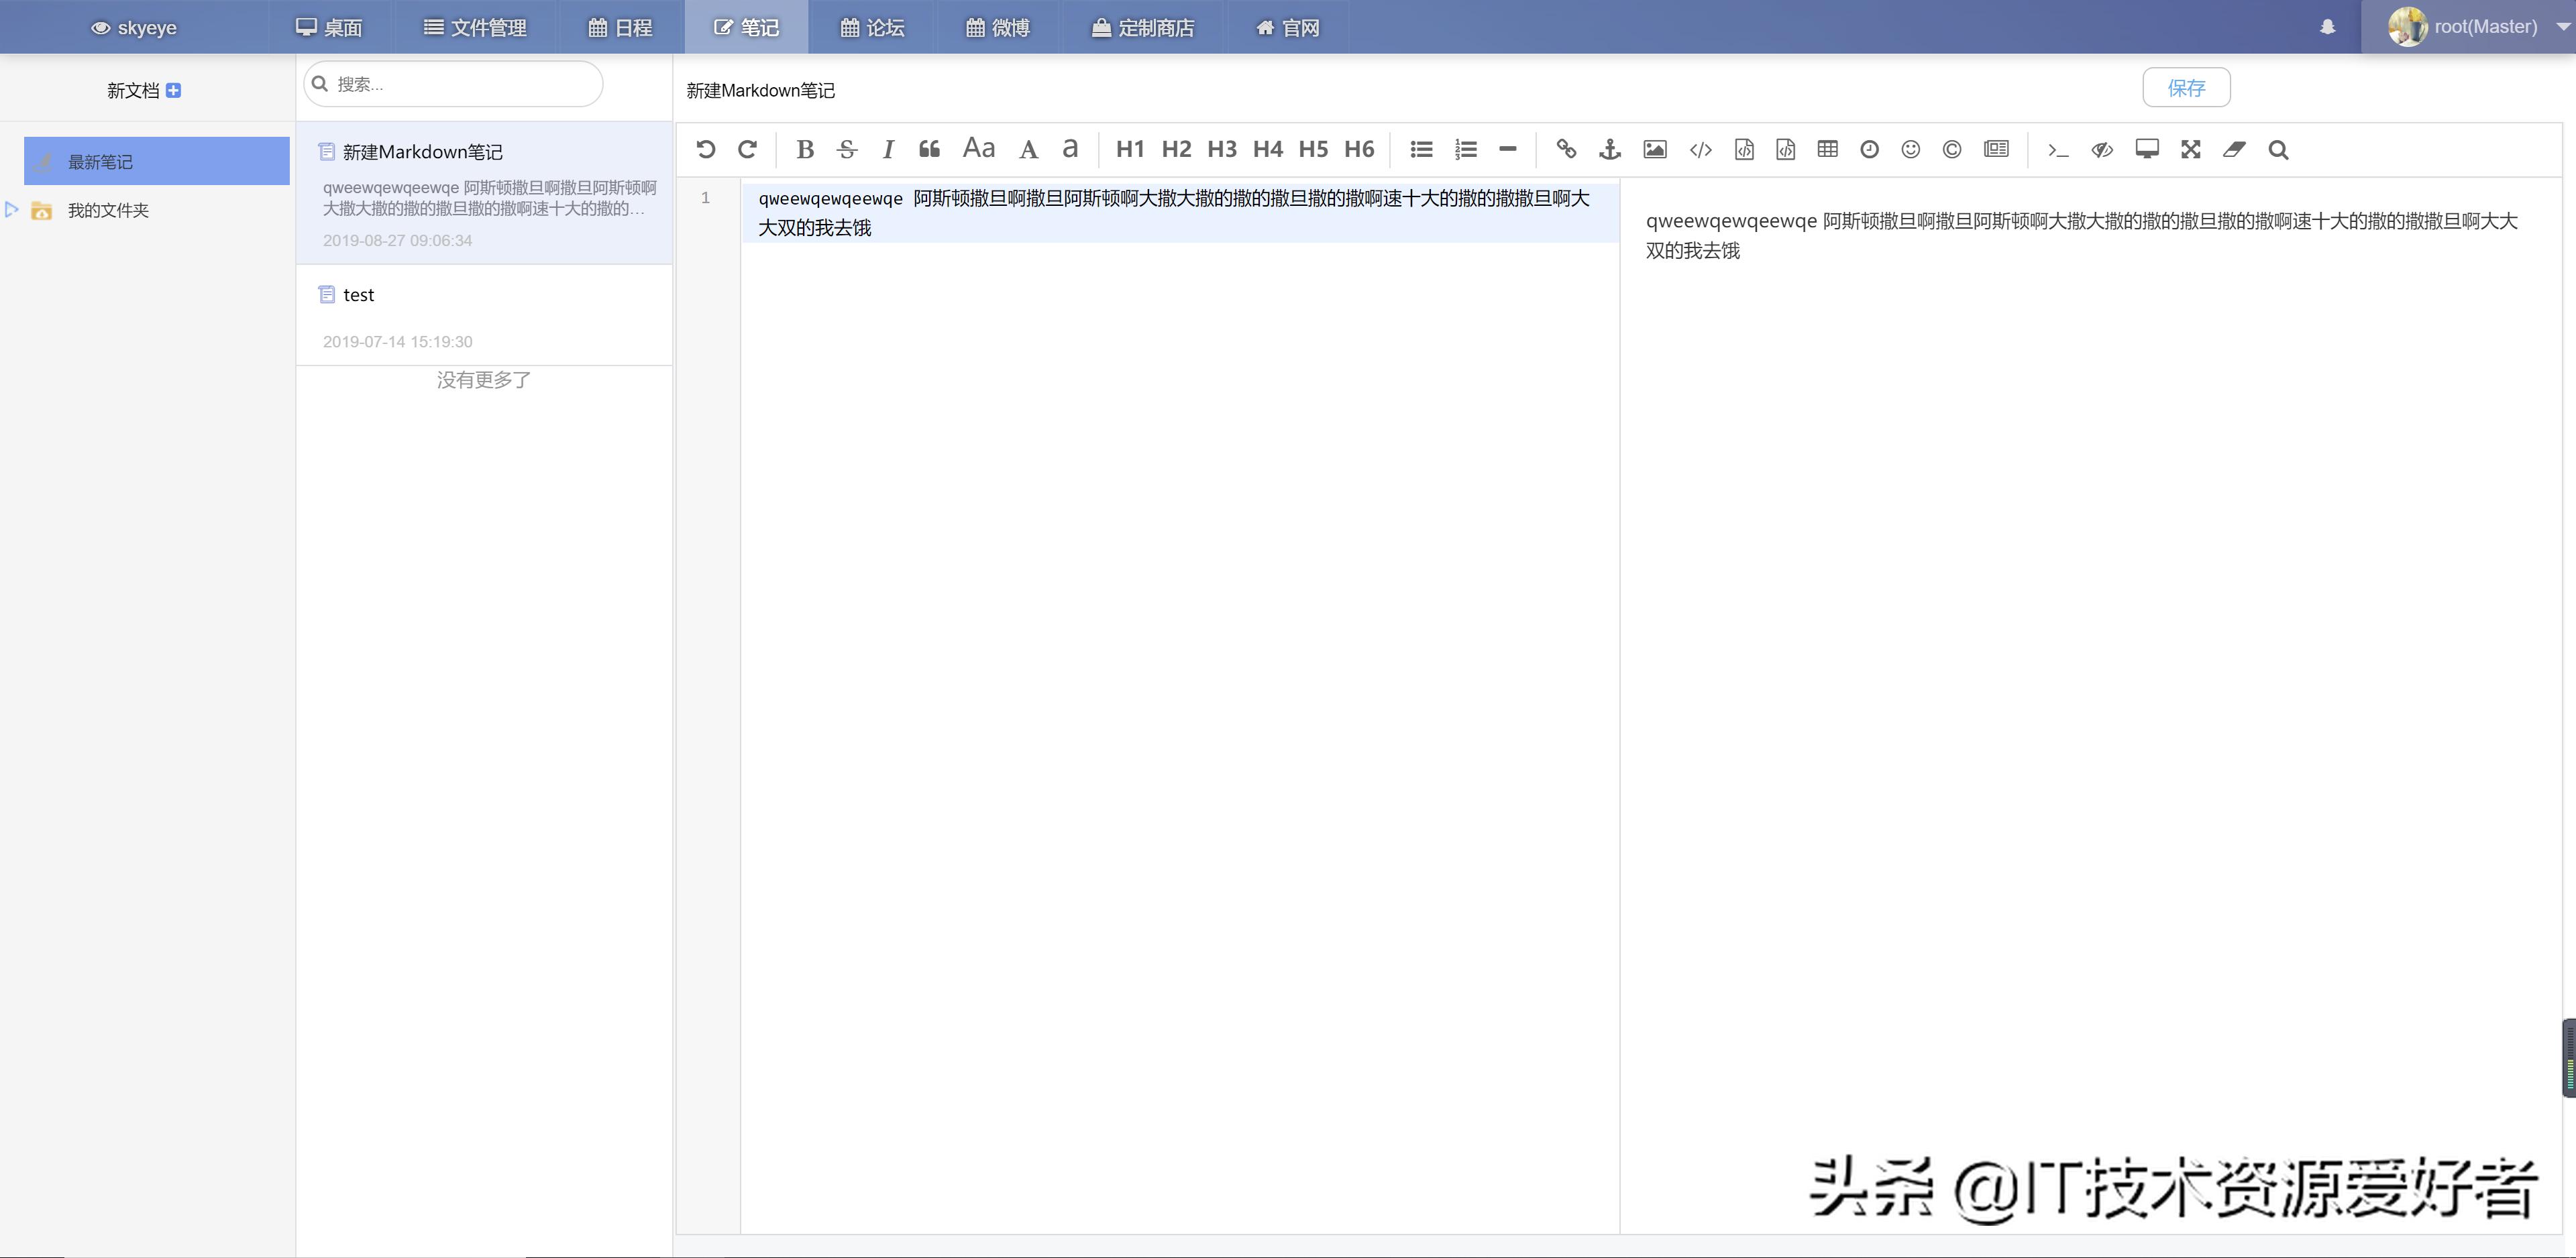The height and width of the screenshot is (1258, 2576).
Task: Toggle italic formatting
Action: [887, 149]
